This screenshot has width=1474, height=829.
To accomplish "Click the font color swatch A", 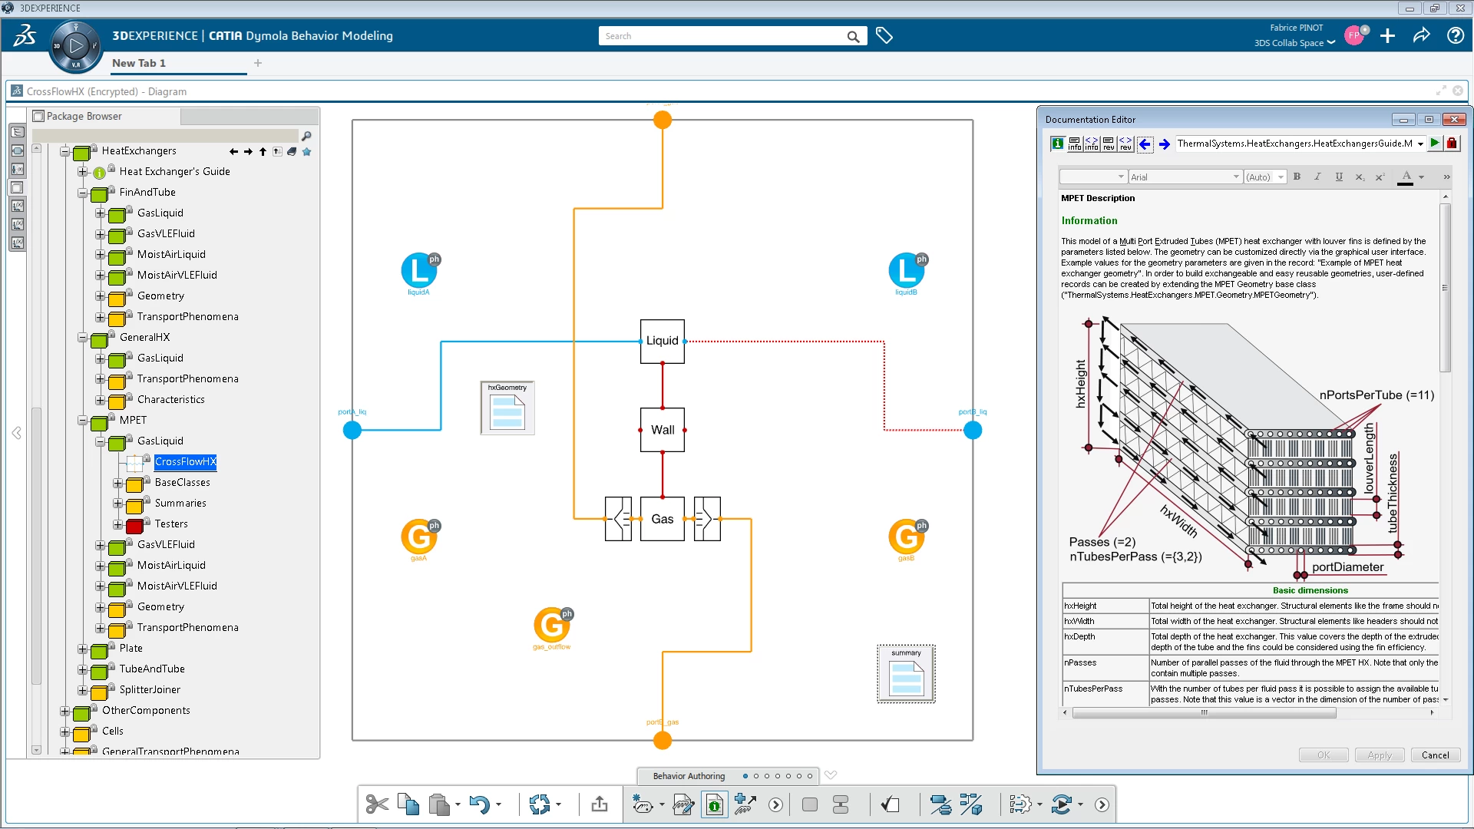I will click(x=1406, y=177).
